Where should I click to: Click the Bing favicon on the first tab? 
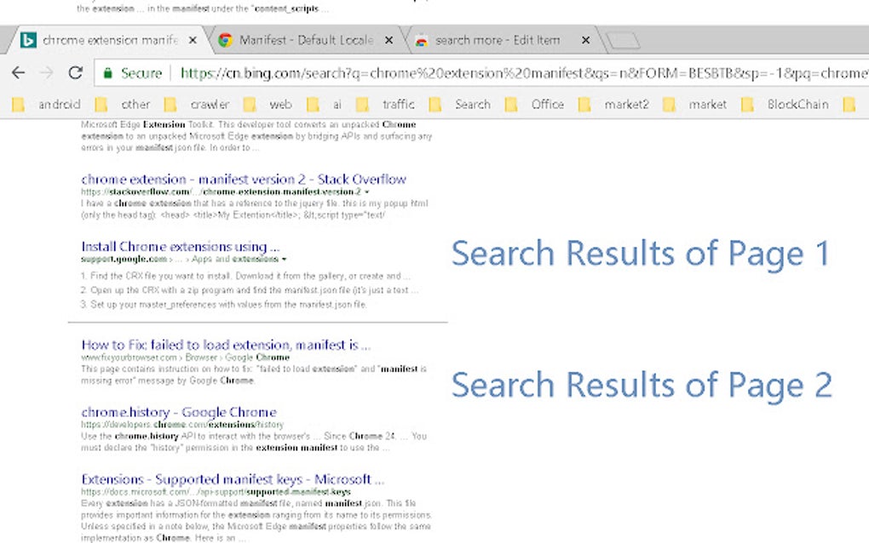tap(28, 40)
